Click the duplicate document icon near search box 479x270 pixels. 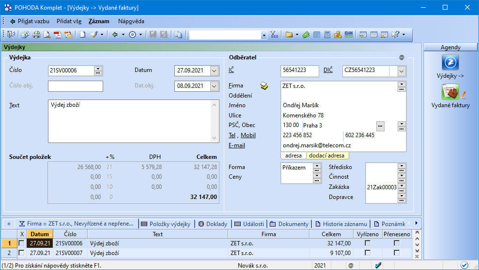click(179, 35)
